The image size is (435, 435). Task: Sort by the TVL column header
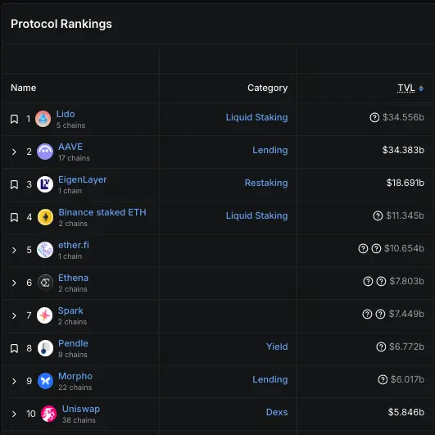pyautogui.click(x=406, y=88)
